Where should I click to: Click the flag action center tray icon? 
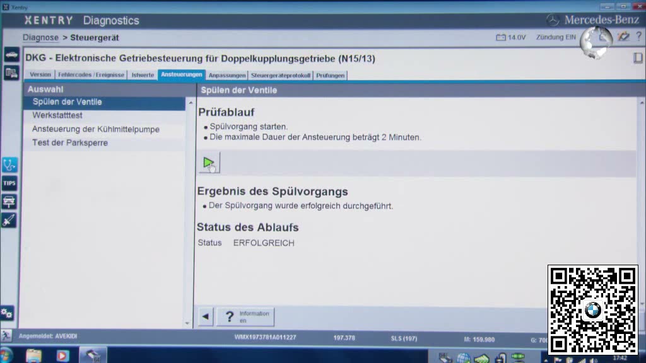click(x=558, y=360)
